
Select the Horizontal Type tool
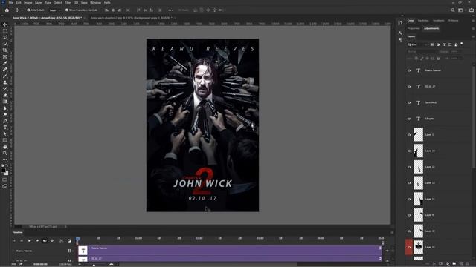point(5,128)
